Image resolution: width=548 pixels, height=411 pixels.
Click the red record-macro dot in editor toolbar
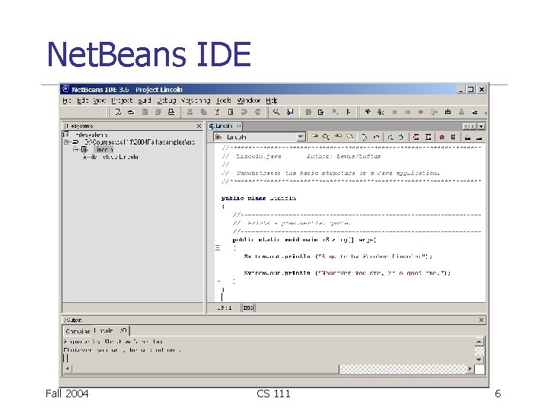[x=441, y=137]
